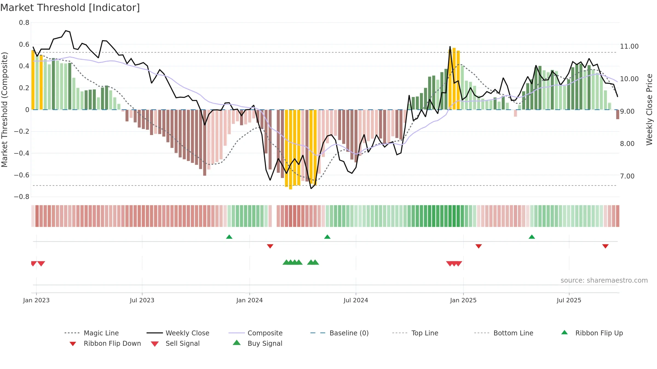Click the 0.8 left axis label

coord(24,23)
